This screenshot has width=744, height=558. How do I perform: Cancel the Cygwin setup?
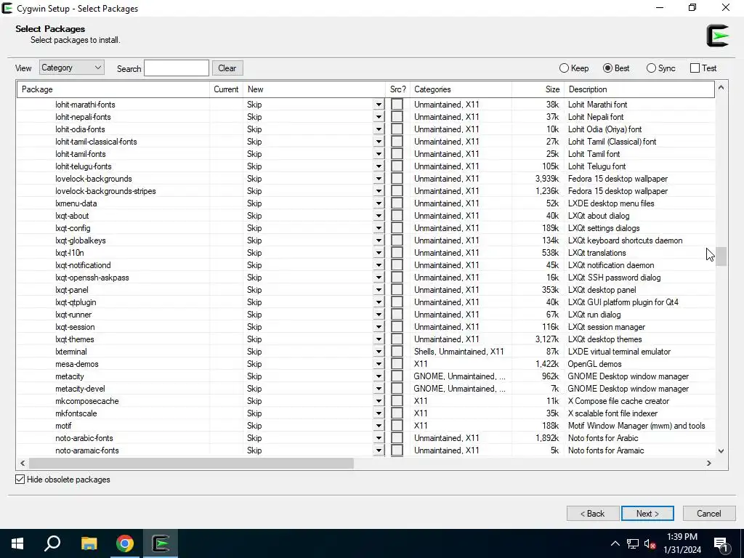pos(709,514)
